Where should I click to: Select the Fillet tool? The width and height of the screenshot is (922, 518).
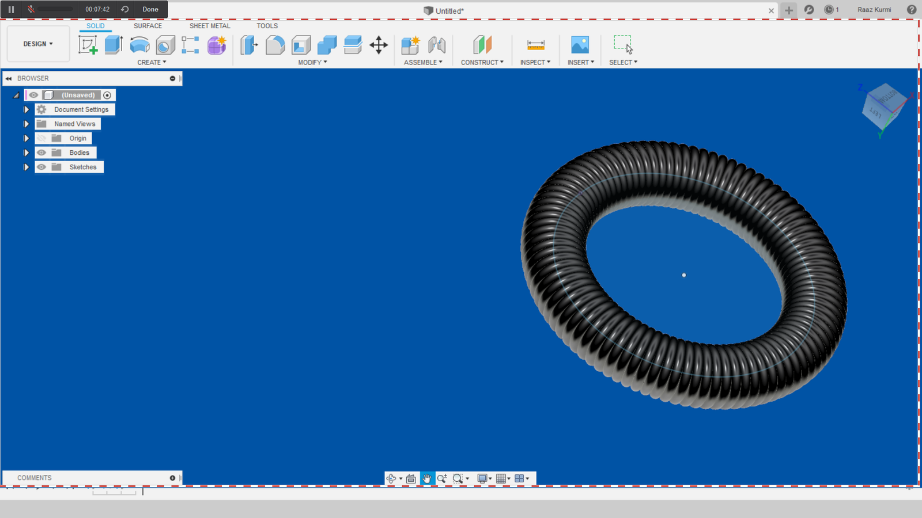point(275,45)
